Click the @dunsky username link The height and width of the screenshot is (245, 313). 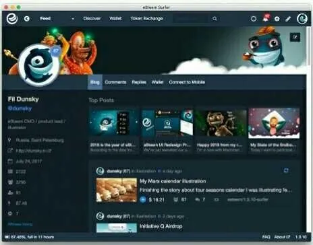coord(20,108)
